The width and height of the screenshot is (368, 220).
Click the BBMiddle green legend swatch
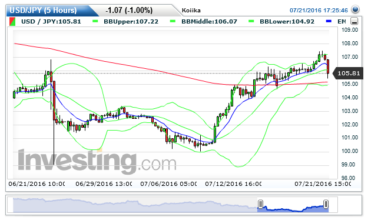tap(173, 21)
